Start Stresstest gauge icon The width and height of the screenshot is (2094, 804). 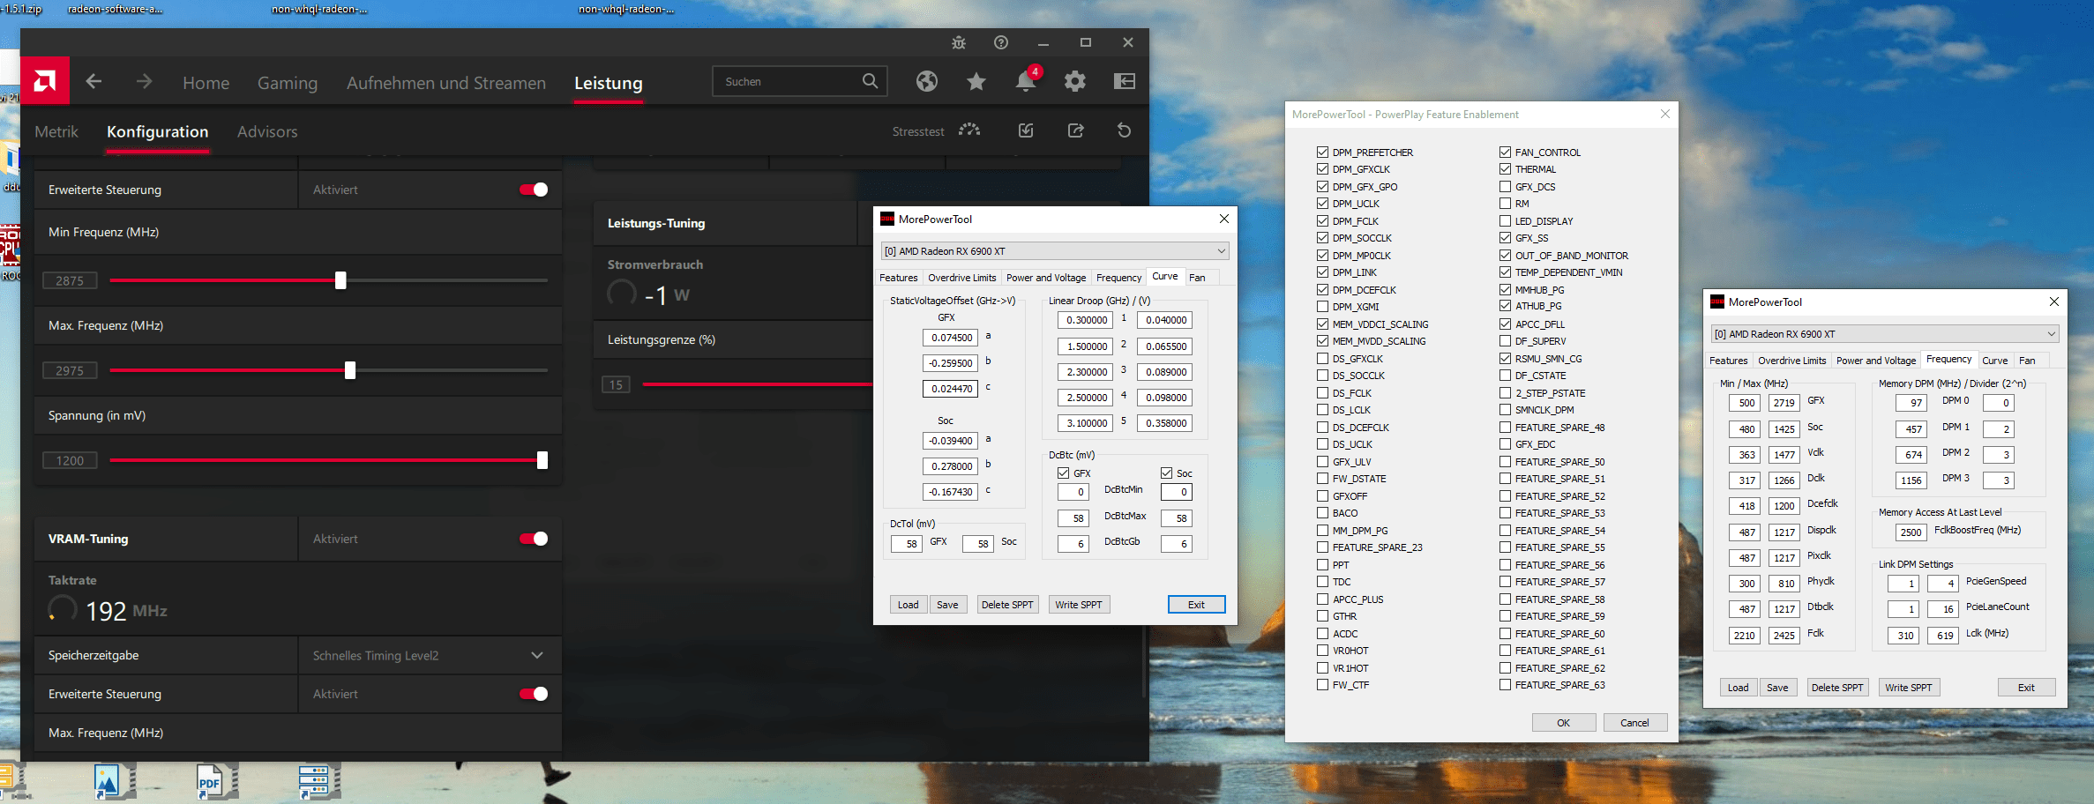(x=969, y=130)
